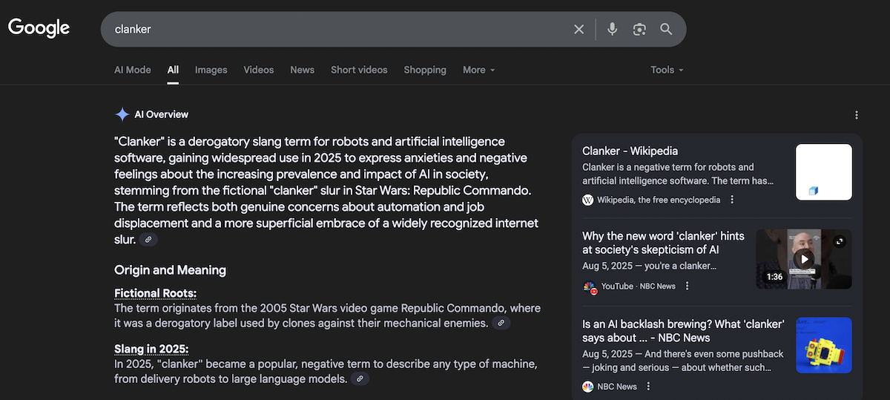The height and width of the screenshot is (400, 890).
Task: Open Google Lens image search icon
Action: point(639,29)
